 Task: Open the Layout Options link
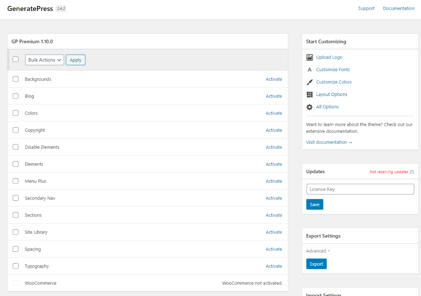(x=332, y=94)
